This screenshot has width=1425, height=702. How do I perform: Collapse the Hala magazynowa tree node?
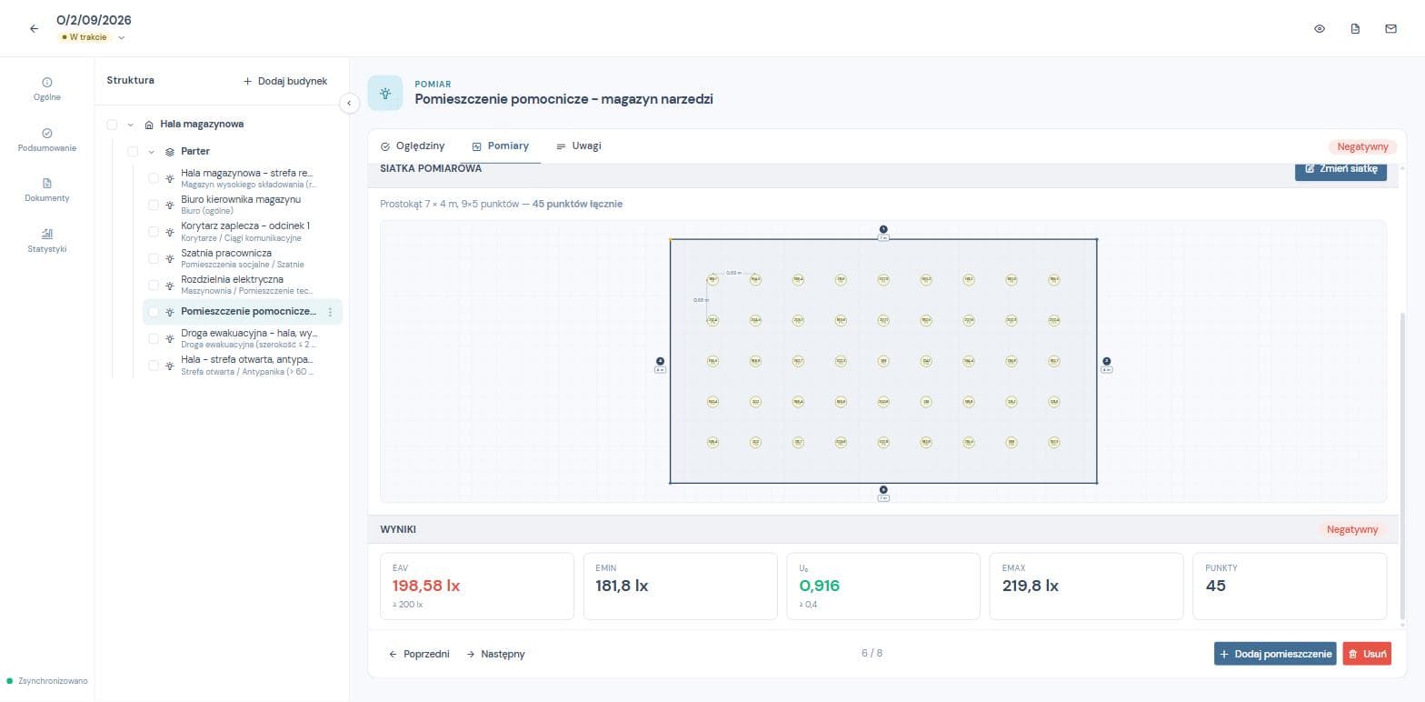coord(131,125)
